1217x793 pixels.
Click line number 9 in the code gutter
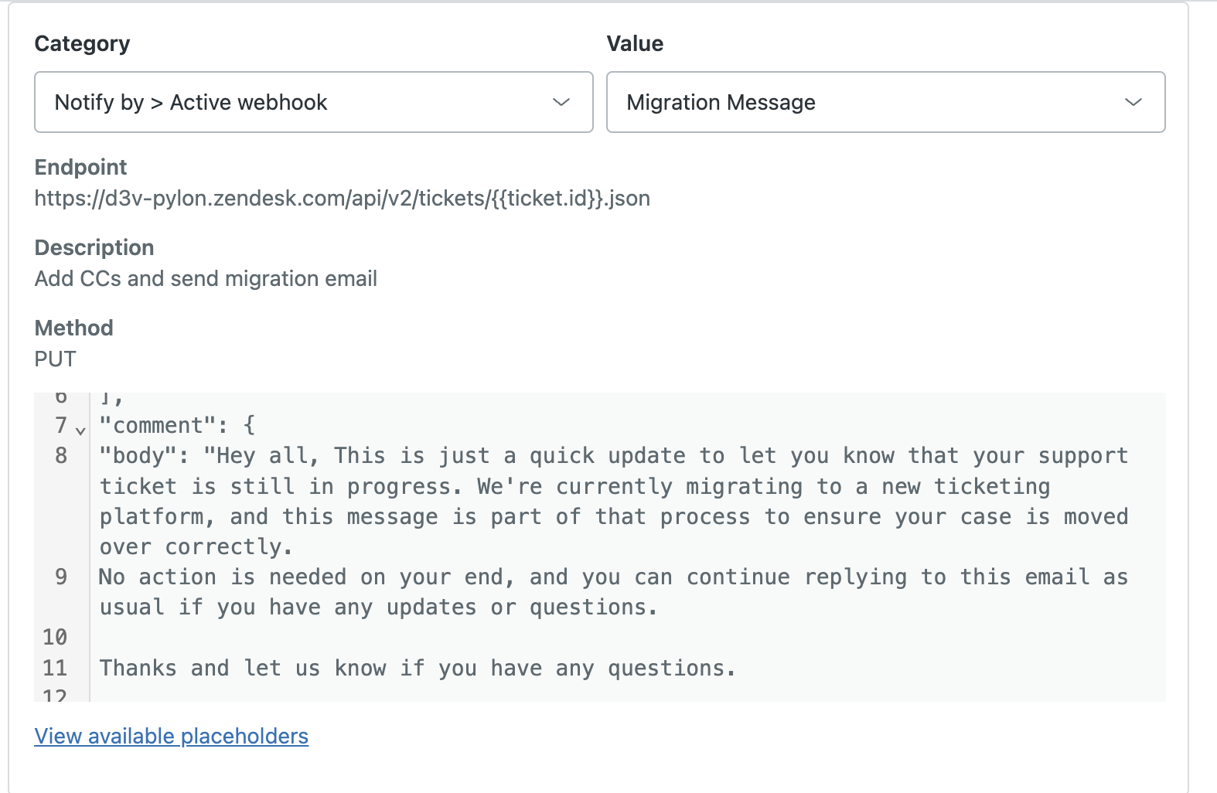click(61, 577)
